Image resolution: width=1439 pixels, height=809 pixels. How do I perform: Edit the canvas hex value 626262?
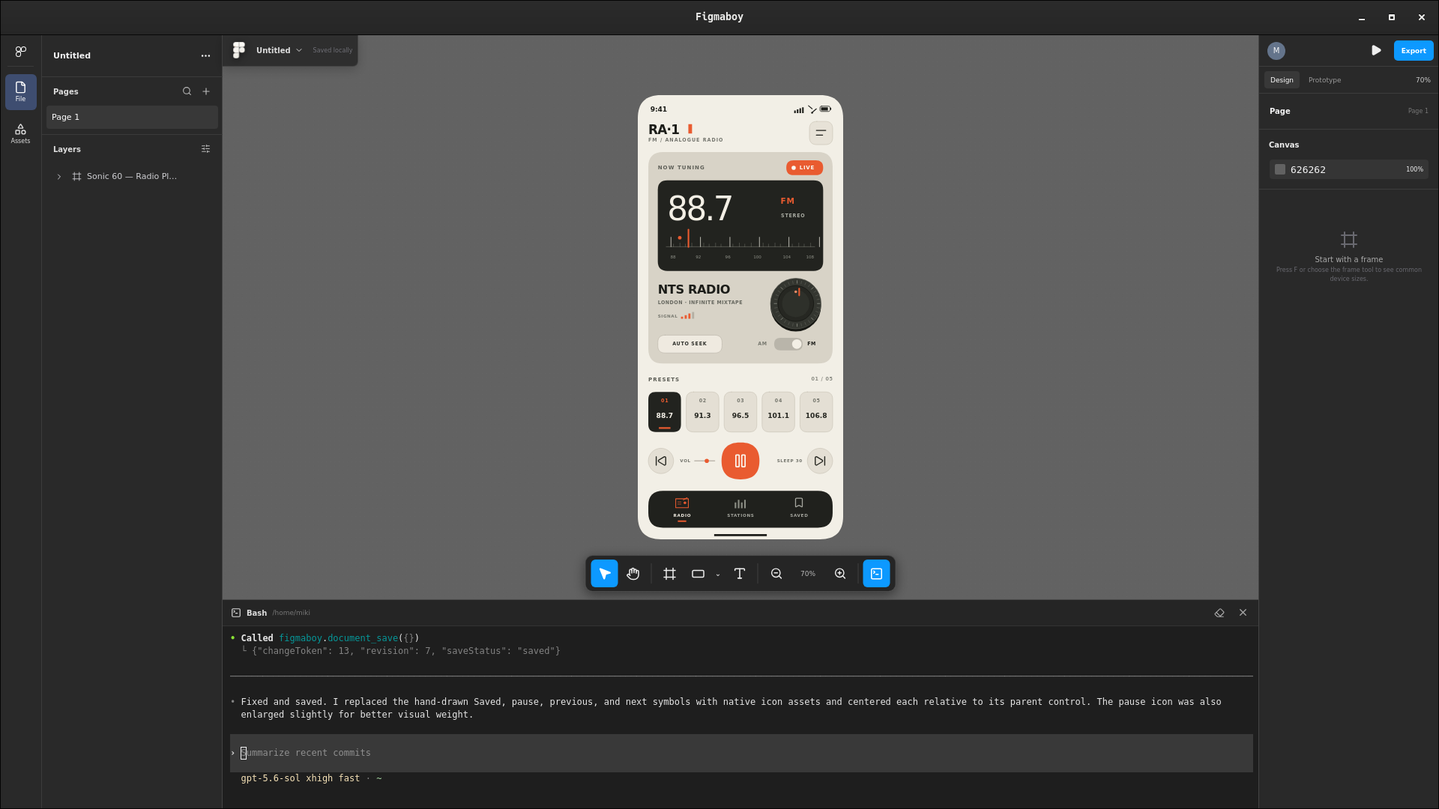point(1308,170)
